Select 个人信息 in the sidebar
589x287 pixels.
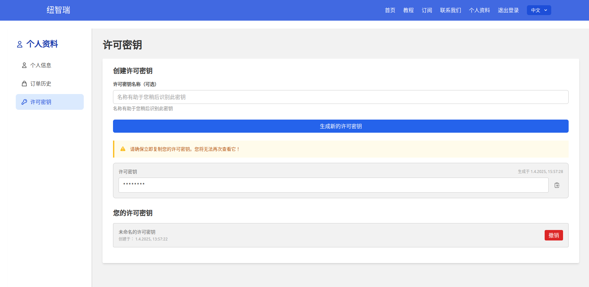click(50, 65)
